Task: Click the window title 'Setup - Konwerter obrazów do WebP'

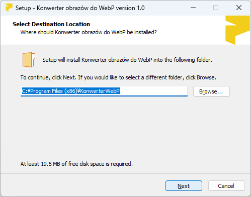Action: pos(80,8)
